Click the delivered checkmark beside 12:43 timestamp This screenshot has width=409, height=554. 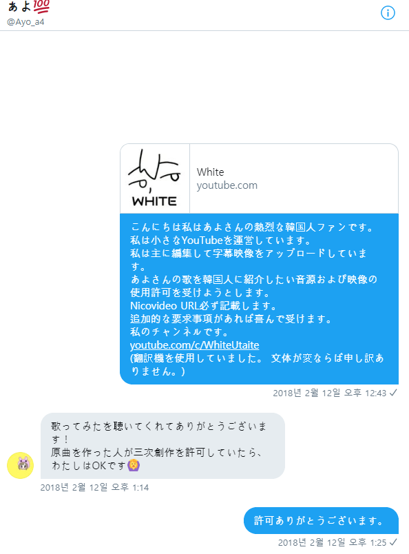point(393,393)
